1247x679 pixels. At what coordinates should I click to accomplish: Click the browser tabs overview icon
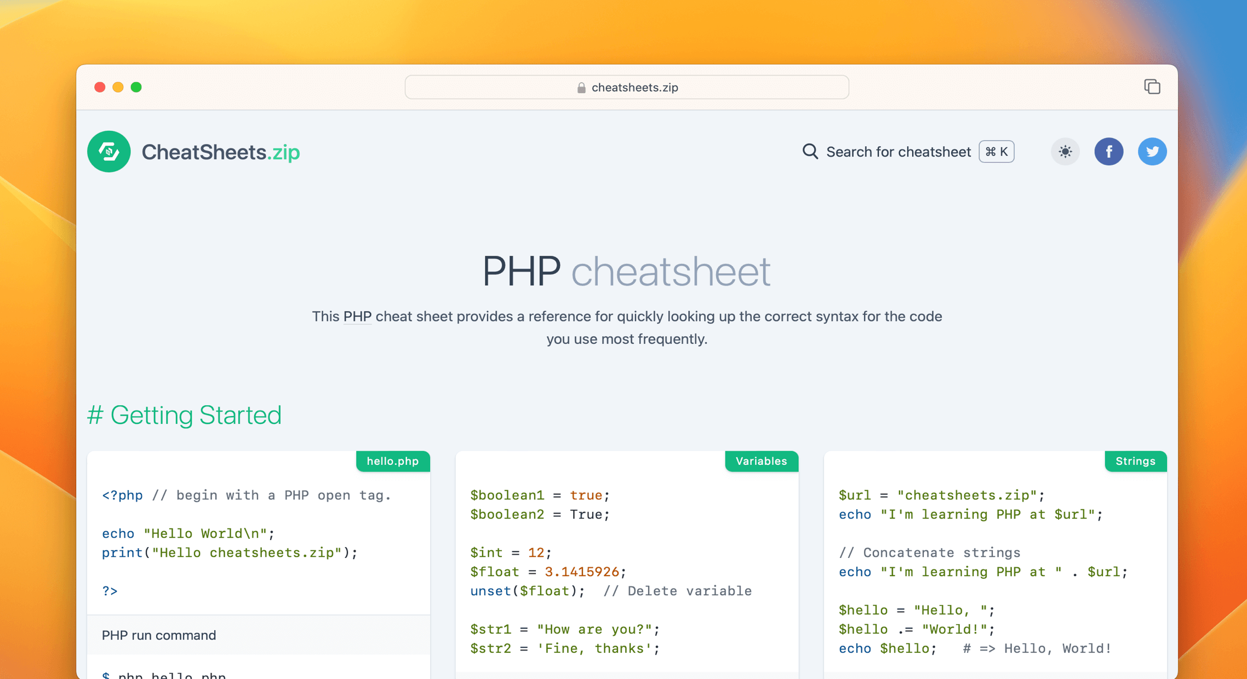coord(1152,87)
